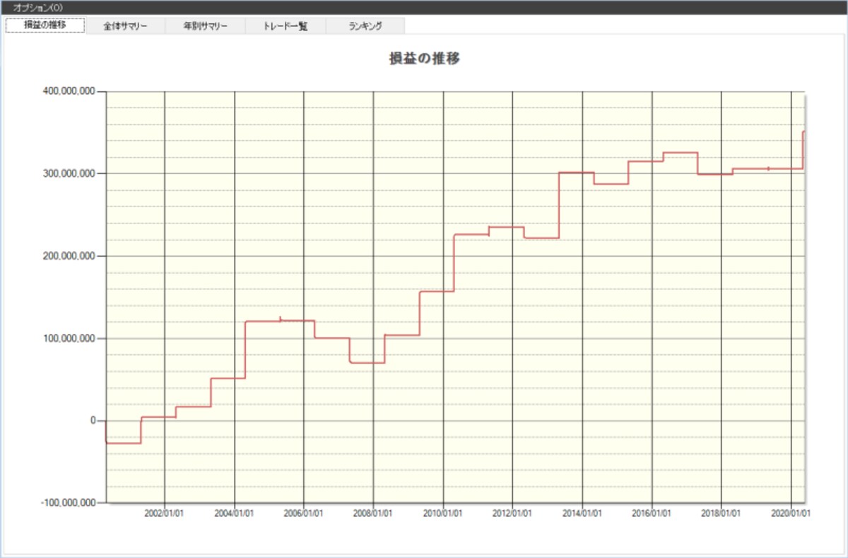Image resolution: width=848 pixels, height=558 pixels.
Task: Click the 2006/01/01 x-axis date label
Action: pos(304,513)
